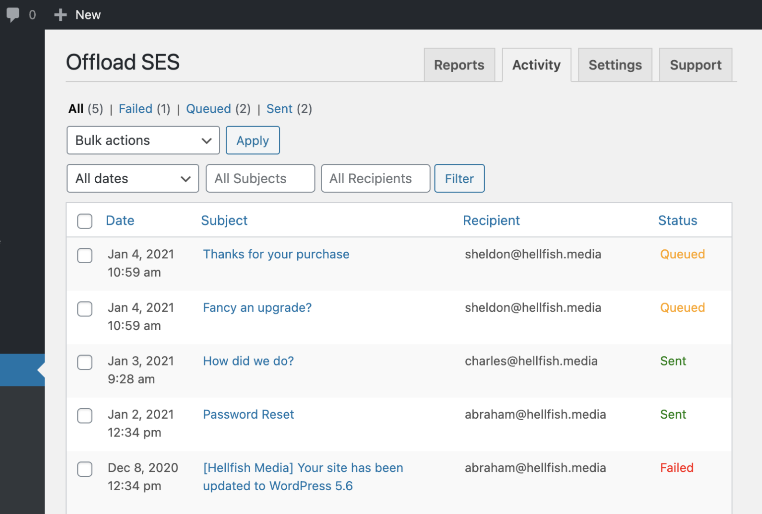Sort emails by Date column
The width and height of the screenshot is (762, 514).
click(120, 220)
